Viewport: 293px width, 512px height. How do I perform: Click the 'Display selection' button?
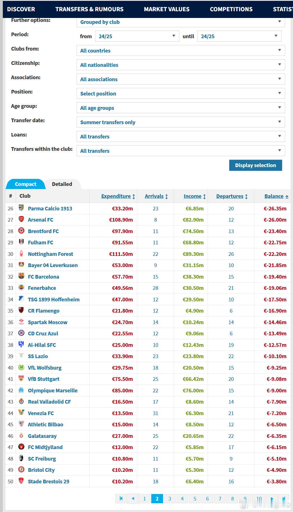[x=255, y=165]
